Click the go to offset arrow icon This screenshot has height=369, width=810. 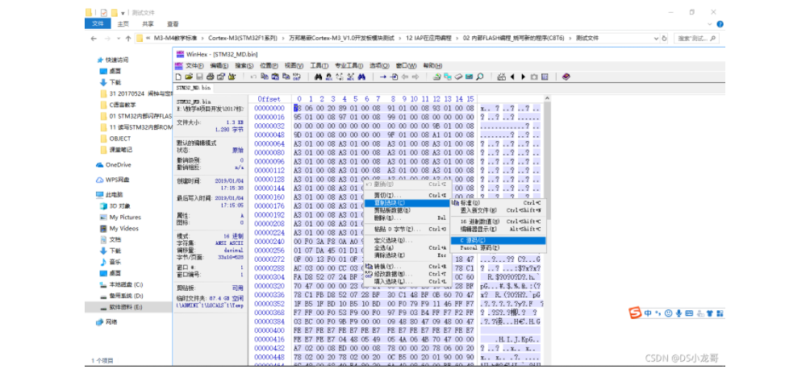382,77
